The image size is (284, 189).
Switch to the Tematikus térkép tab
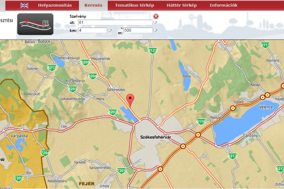coord(134,5)
